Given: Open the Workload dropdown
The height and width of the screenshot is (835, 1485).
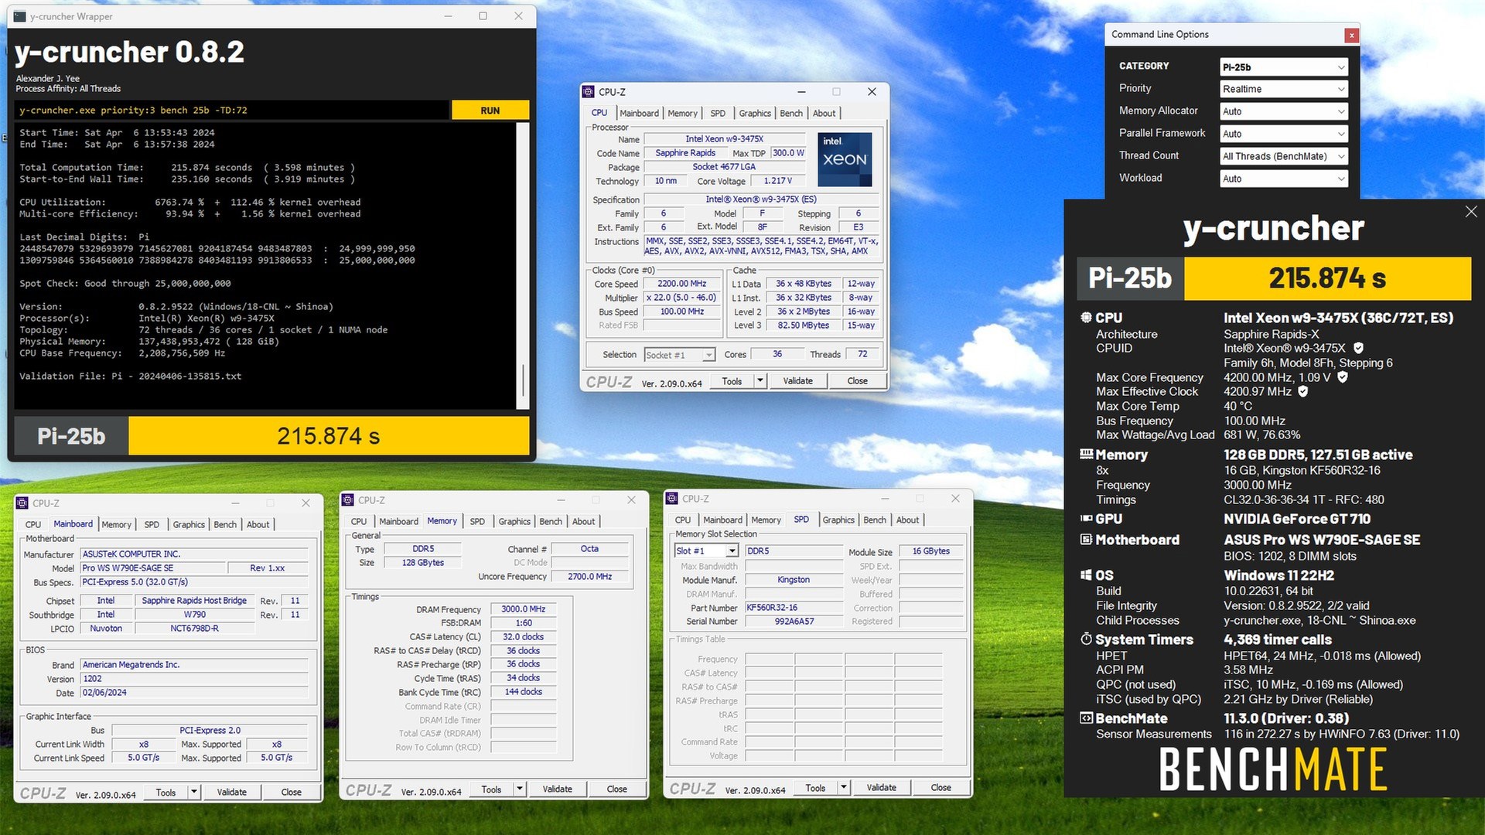Looking at the screenshot, I should 1284,179.
